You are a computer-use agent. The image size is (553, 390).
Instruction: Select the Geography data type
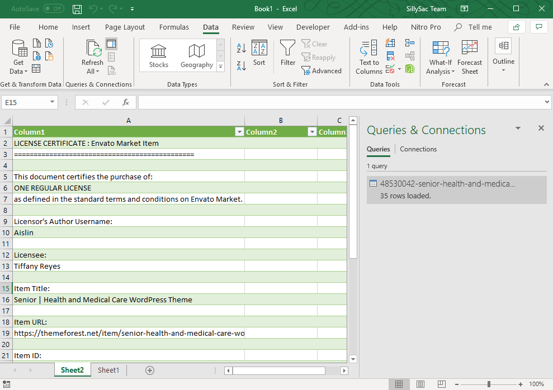196,56
